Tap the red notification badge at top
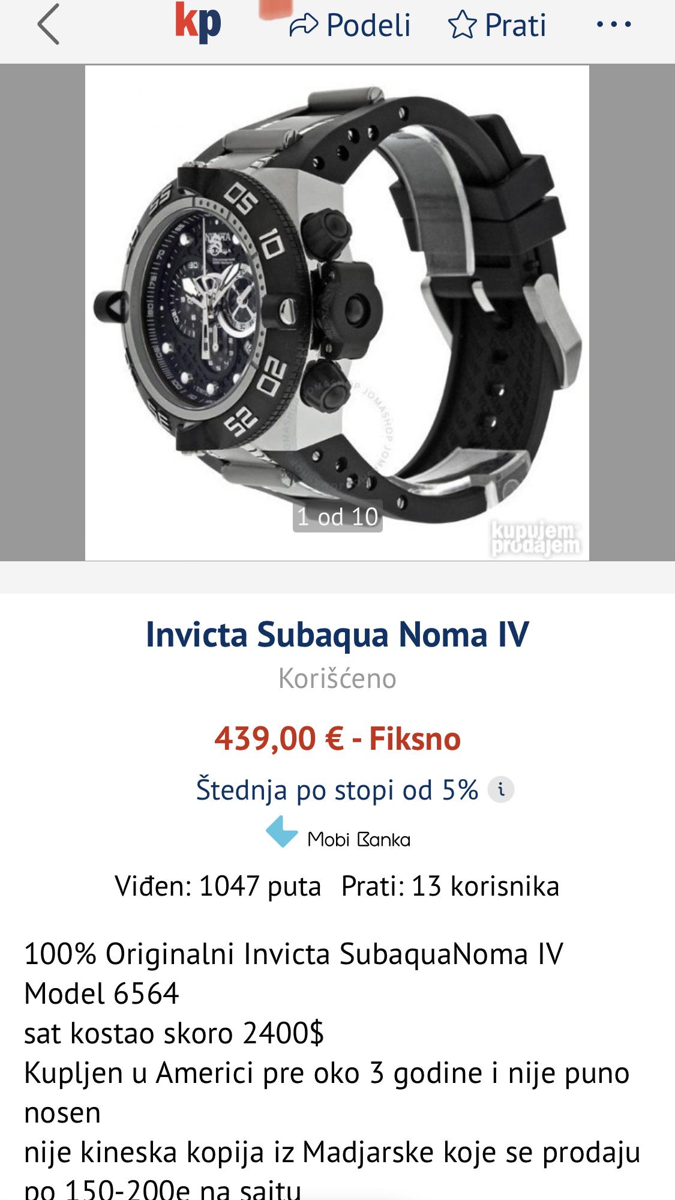This screenshot has height=1200, width=675. (275, 8)
